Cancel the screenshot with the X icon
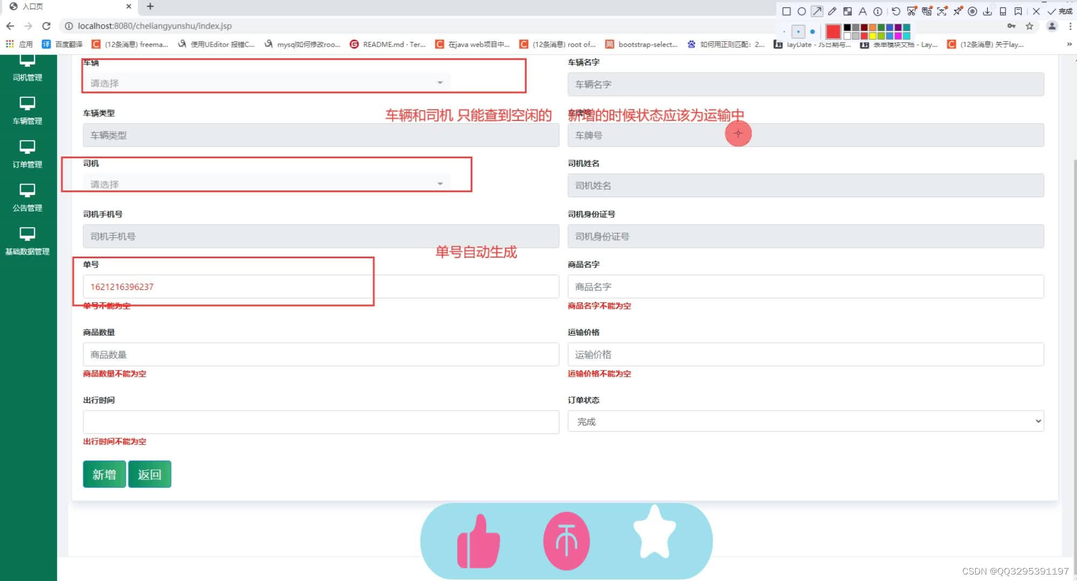 point(1036,11)
